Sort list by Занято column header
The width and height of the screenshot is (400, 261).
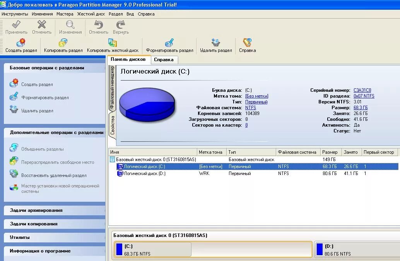pos(352,152)
